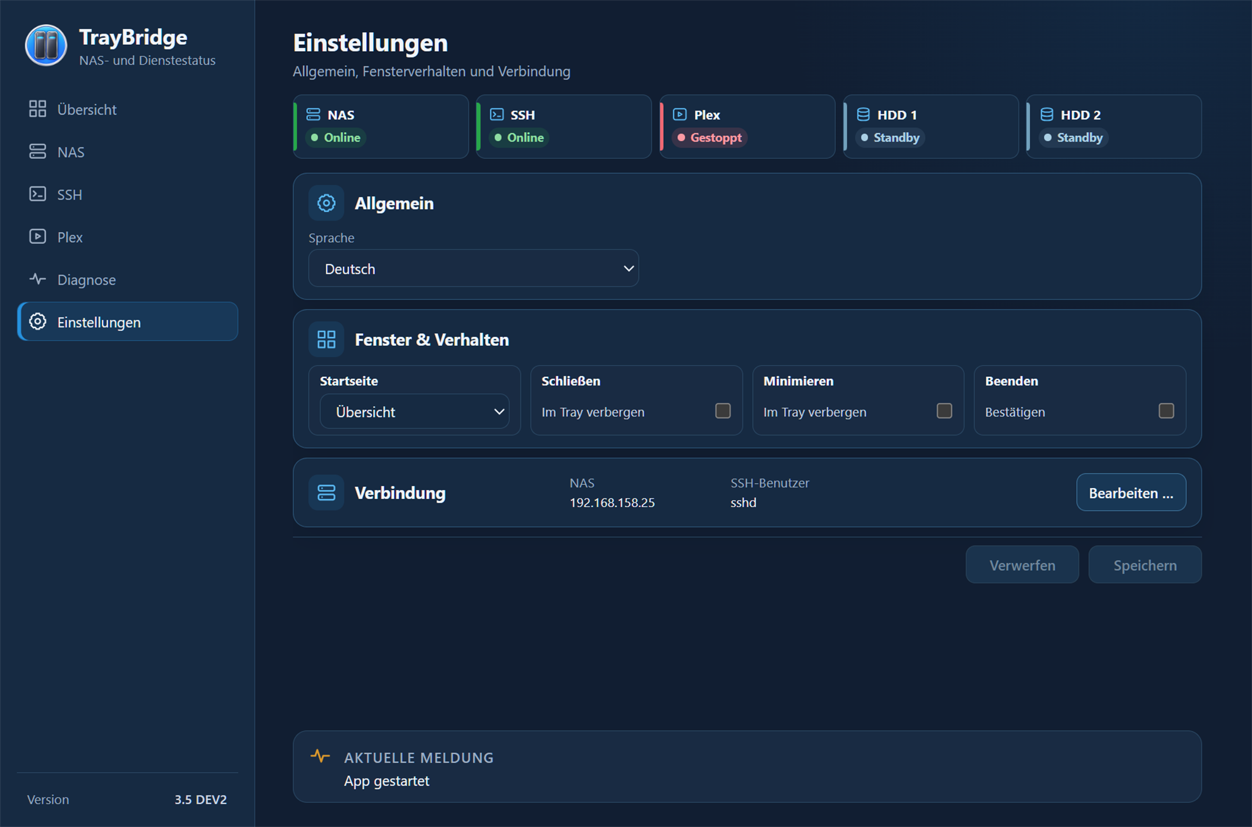The height and width of the screenshot is (827, 1252).
Task: Click the NAS status card icon
Action: click(313, 114)
